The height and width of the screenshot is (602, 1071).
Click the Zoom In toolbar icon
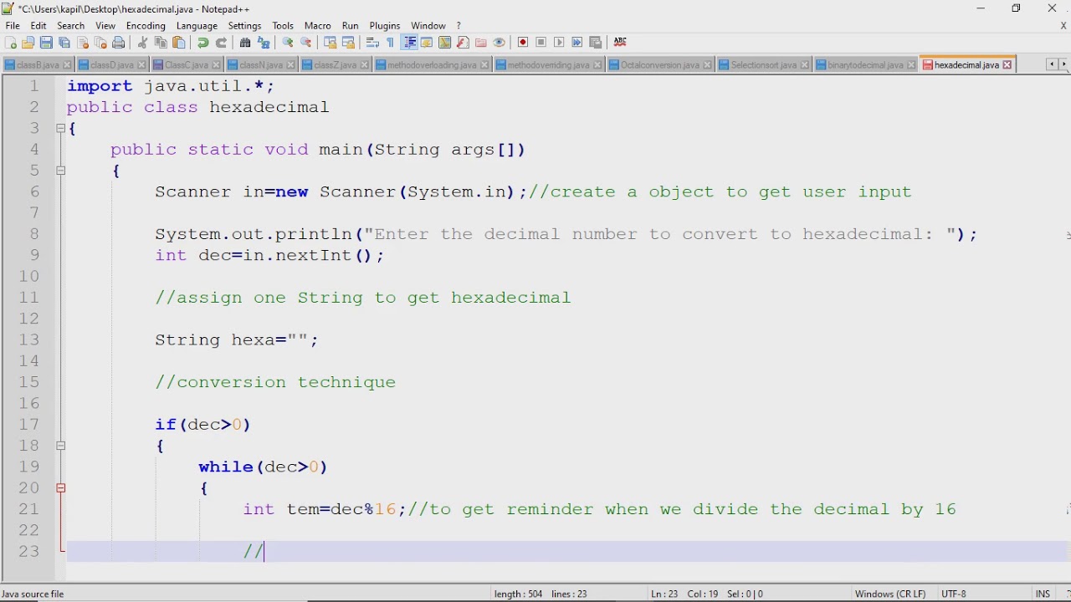click(x=288, y=43)
